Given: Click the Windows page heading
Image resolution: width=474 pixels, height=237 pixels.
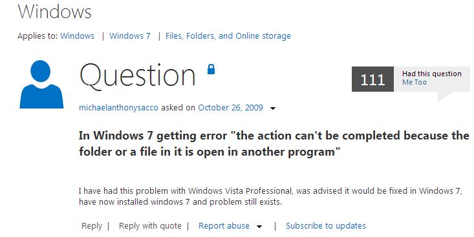Looking at the screenshot, I should click(x=55, y=12).
